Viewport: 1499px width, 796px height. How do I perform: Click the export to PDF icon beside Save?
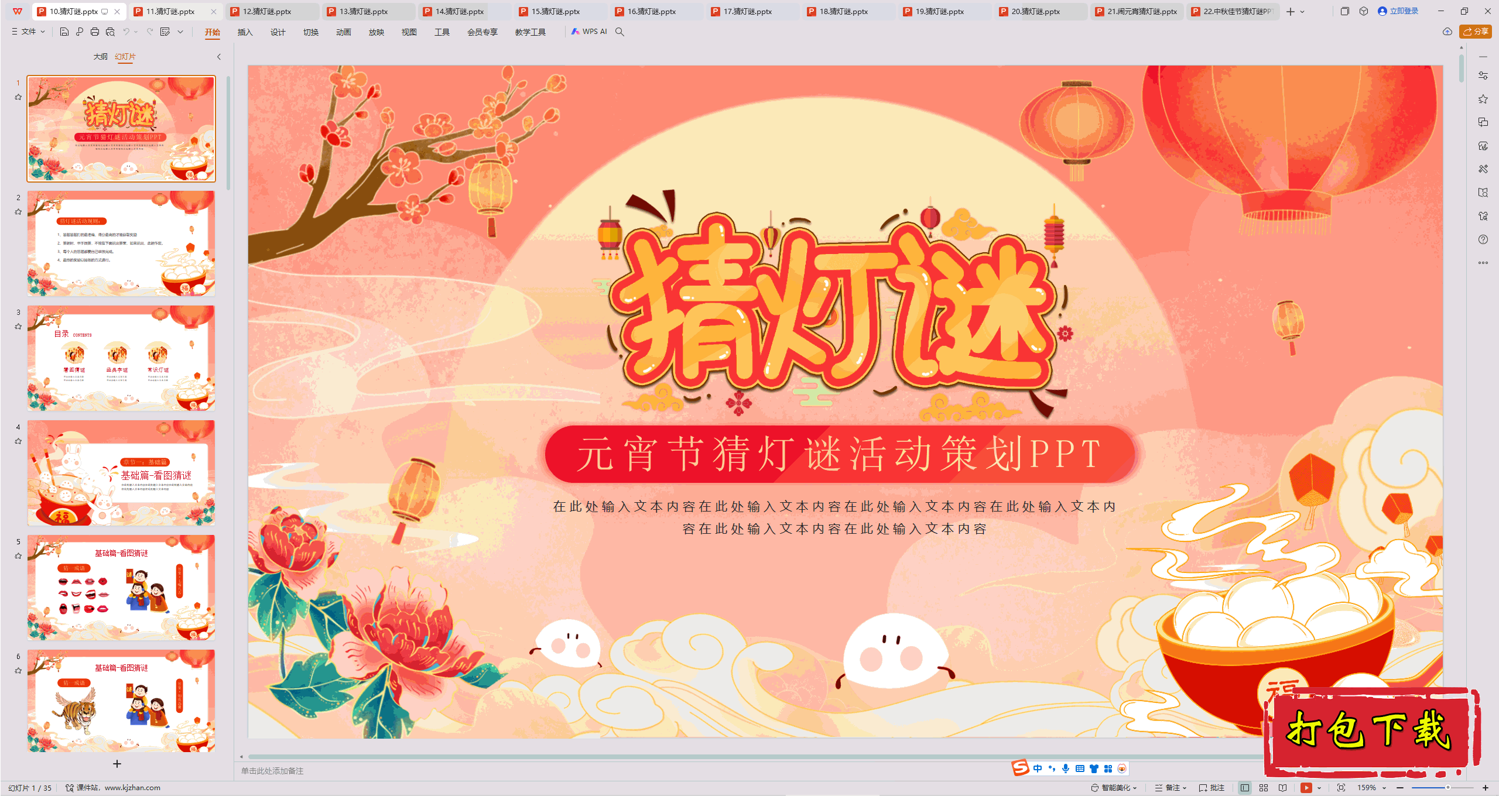(x=80, y=32)
